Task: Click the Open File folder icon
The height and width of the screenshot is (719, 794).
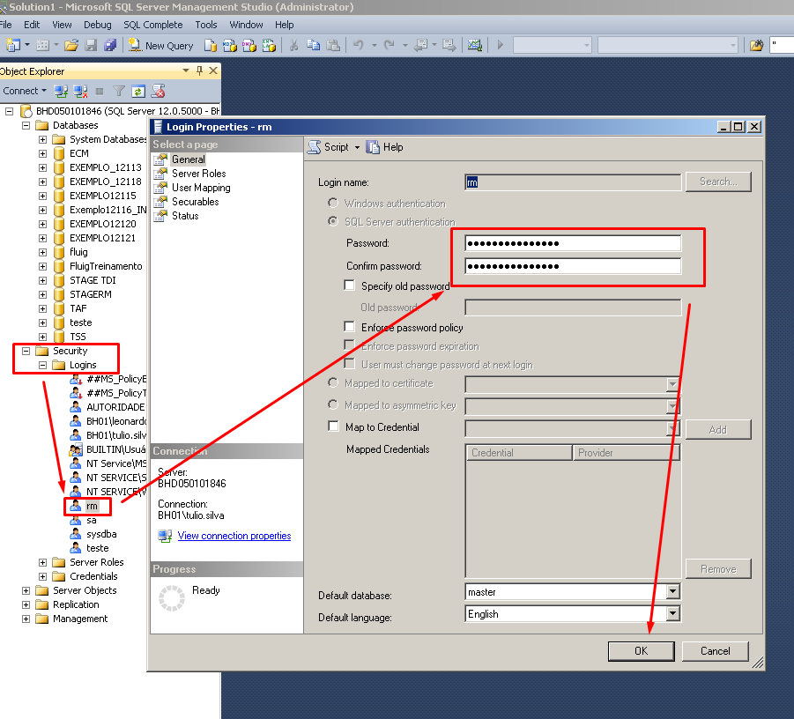Action: 71,46
